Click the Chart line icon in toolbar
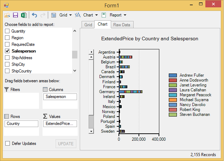Image resolution: width=224 pixels, height=161 pixels. 78,15
